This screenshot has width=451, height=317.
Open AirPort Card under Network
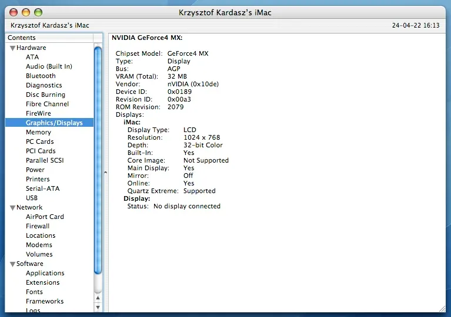tap(45, 217)
